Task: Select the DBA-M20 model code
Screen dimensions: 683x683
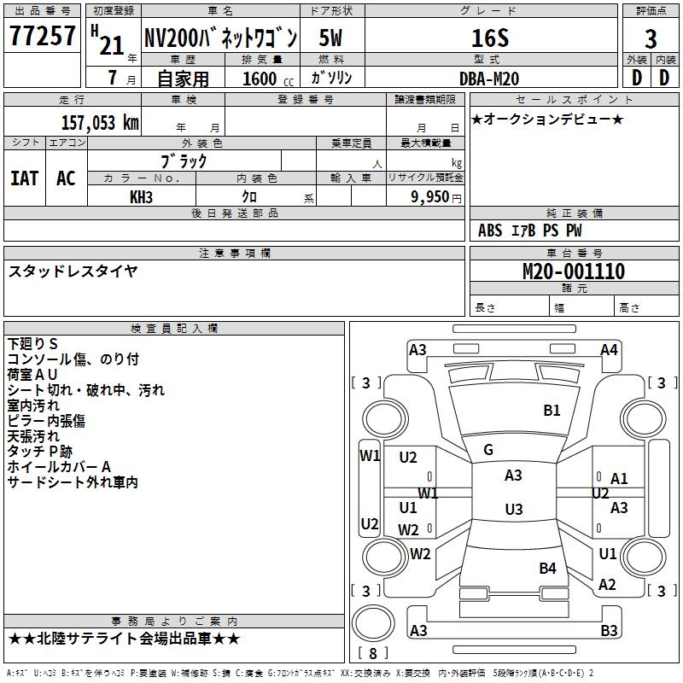Action: [490, 78]
